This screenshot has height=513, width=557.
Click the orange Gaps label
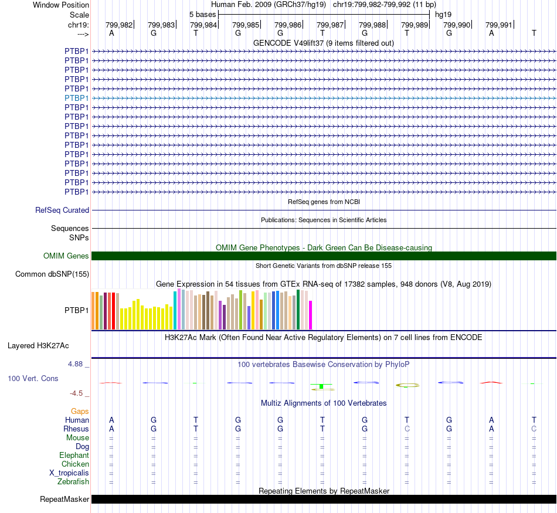coord(80,412)
